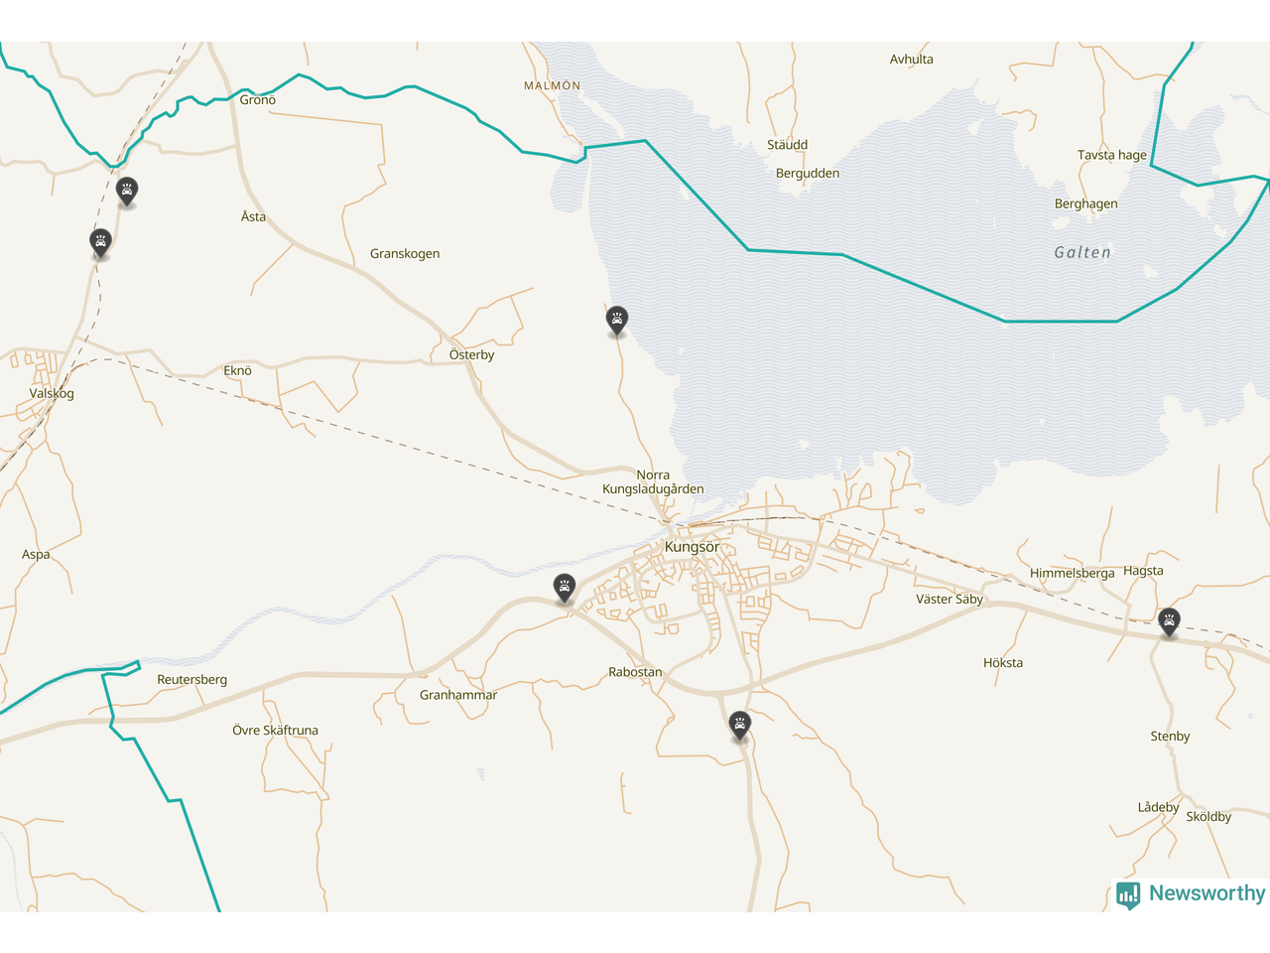Viewport: 1270px width, 953px height.
Task: Open the Newsworthy text link
Action: coord(1206,893)
